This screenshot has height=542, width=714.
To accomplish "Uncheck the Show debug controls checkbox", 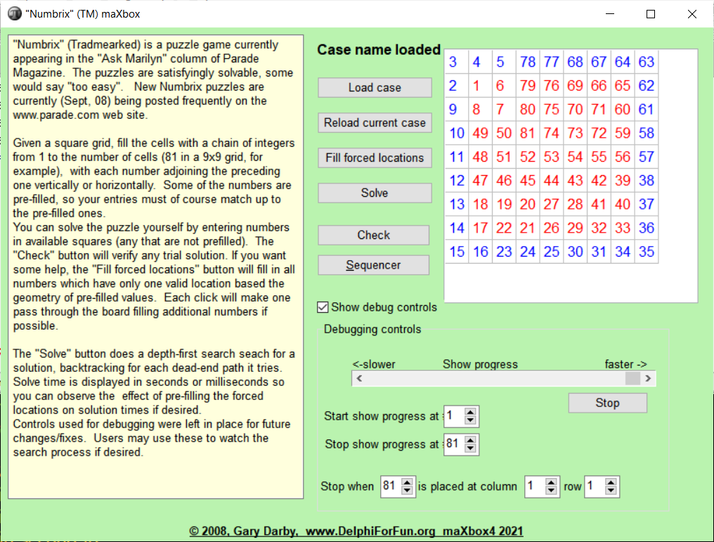I will pos(323,307).
